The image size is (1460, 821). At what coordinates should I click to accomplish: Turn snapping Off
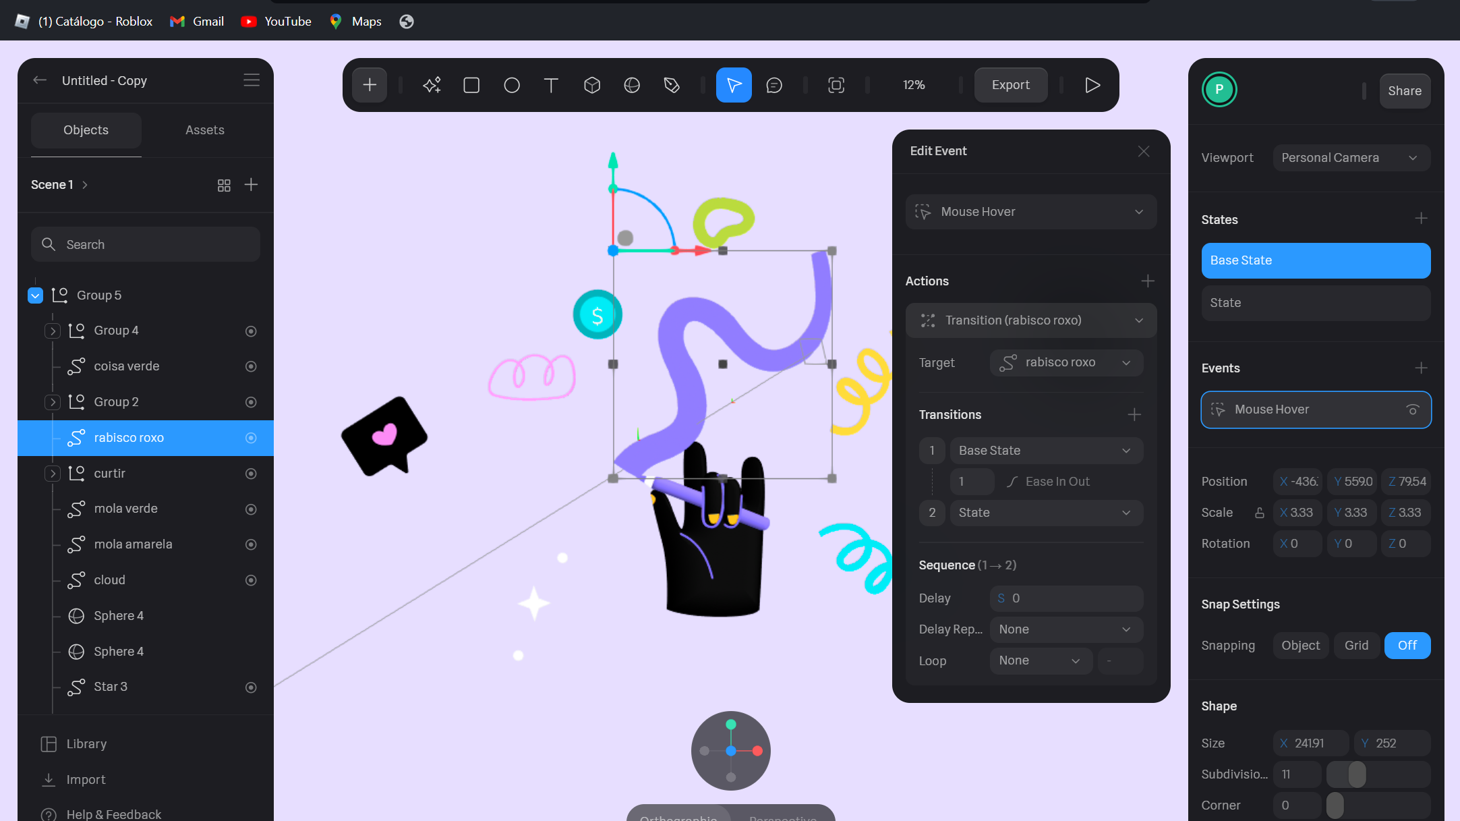coord(1407,646)
